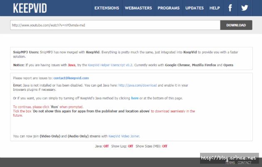Open the KeepVid Video Joiner link
Viewport: 262px width, 167px height.
click(x=124, y=136)
